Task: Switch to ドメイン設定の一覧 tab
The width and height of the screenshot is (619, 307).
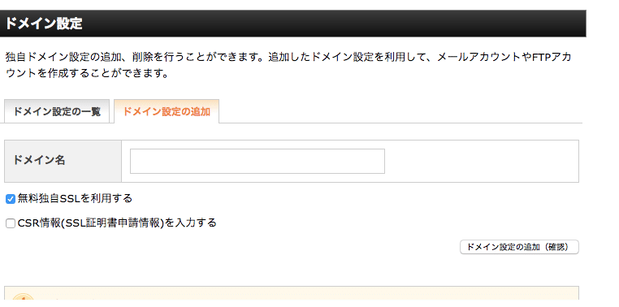Action: point(57,111)
